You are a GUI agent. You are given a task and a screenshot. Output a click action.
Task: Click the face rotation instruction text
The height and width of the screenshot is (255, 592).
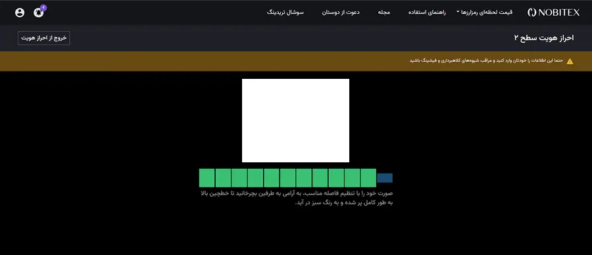click(297, 198)
